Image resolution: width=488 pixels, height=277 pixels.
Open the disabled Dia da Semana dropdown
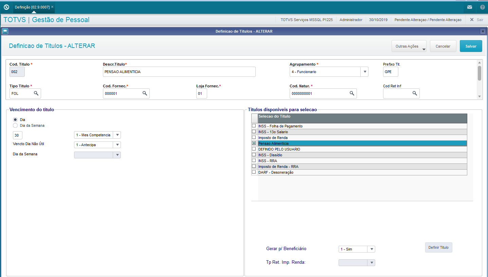(117, 155)
